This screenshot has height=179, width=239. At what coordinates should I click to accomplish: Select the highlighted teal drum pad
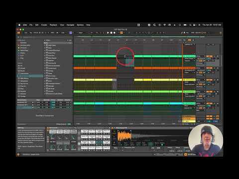coord(99,143)
